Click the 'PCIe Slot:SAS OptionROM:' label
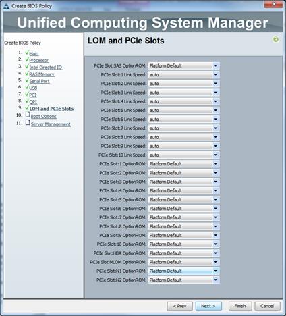The height and width of the screenshot is (316, 286). pyautogui.click(x=120, y=66)
